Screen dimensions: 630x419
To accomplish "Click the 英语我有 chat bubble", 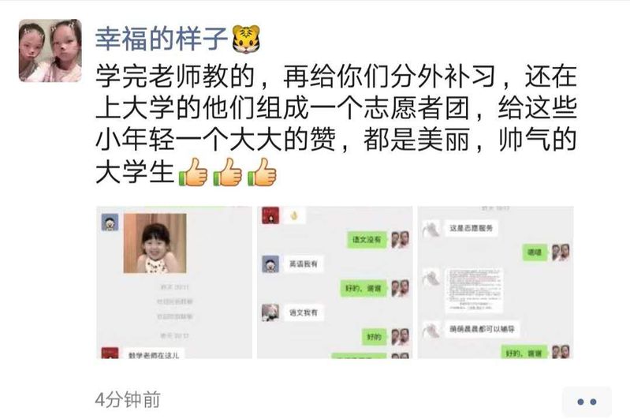I will pos(304,264).
